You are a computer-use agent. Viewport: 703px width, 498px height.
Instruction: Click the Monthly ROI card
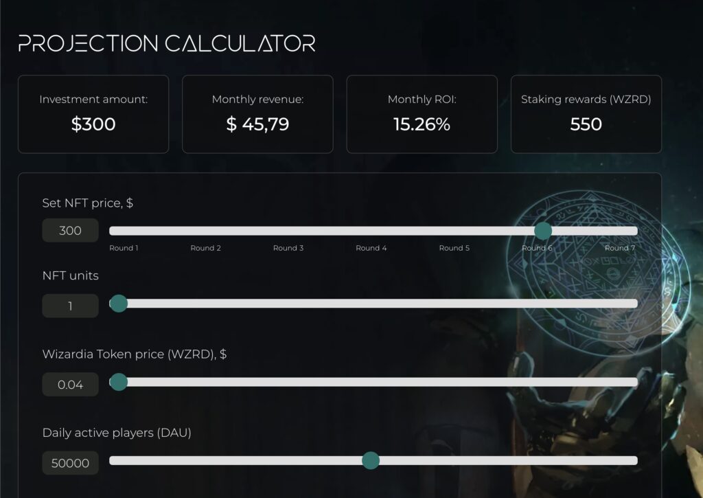pos(422,114)
